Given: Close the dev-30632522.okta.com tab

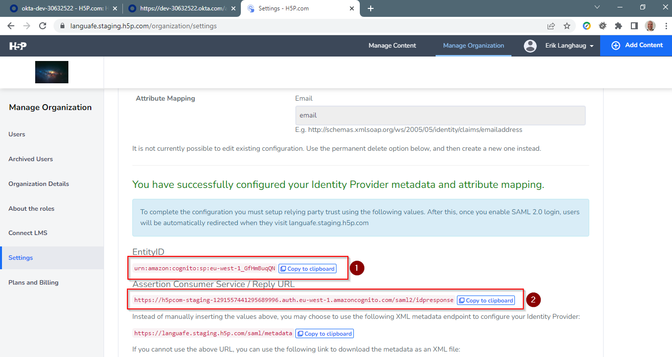Looking at the screenshot, I should tap(232, 8).
